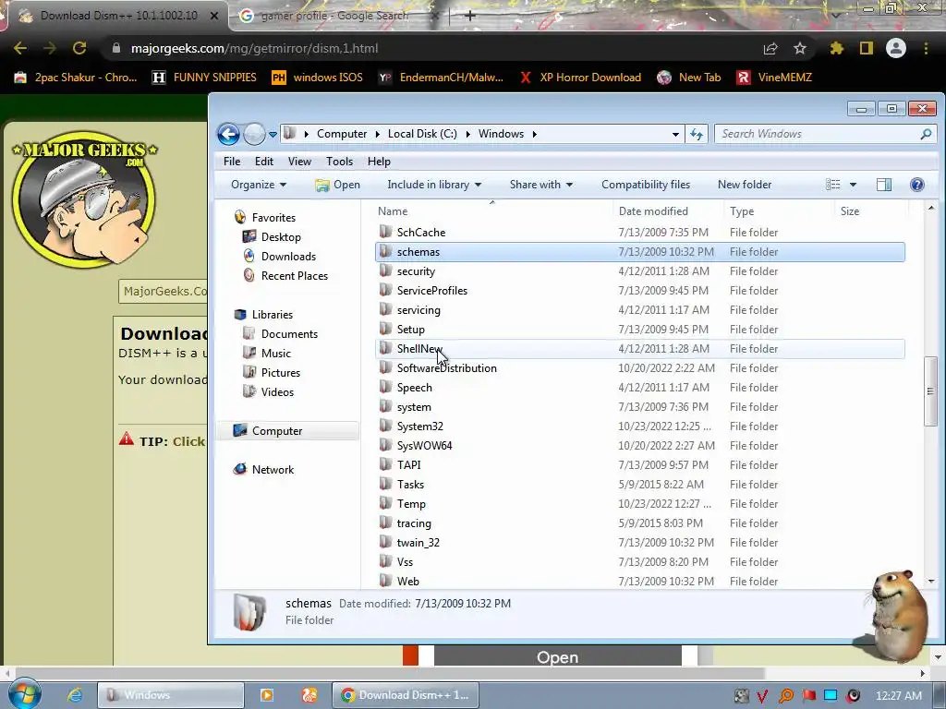
Task: Click the browser horizontal scrollbar thumb
Action: [x=390, y=673]
